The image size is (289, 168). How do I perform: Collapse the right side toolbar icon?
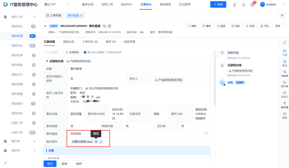284,43
